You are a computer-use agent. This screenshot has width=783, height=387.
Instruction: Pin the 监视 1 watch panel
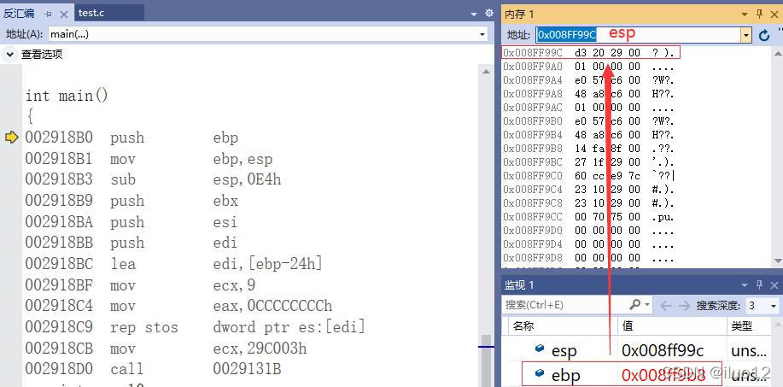(760, 284)
